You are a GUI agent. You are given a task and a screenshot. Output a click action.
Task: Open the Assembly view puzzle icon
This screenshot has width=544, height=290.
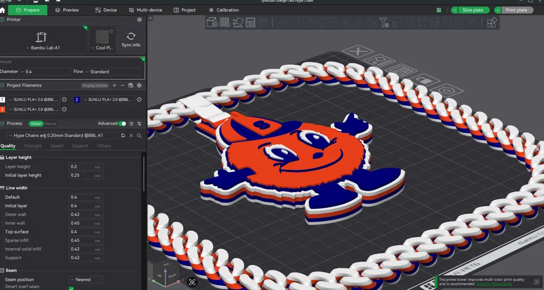pyautogui.click(x=492, y=22)
